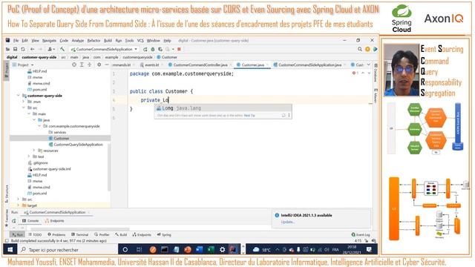
Task: Click the hammer Build Project icon
Action: click(62, 49)
